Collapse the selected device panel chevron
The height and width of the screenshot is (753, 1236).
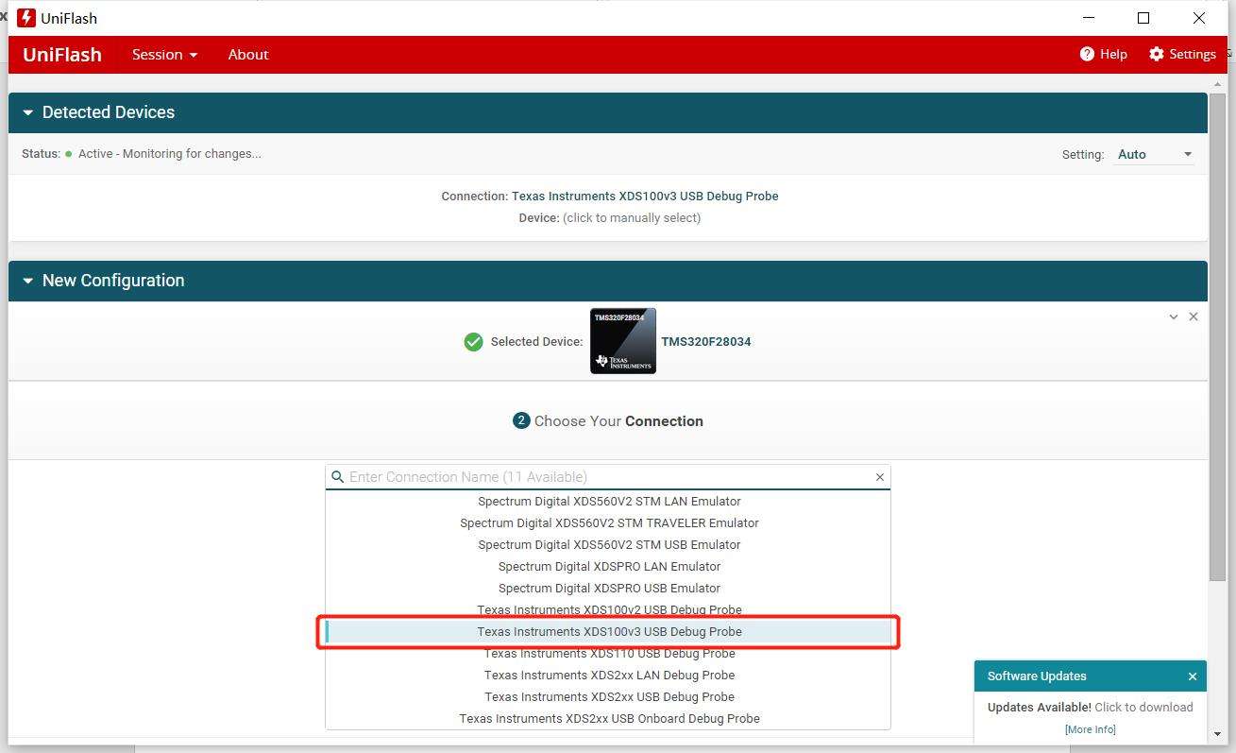coord(1174,317)
